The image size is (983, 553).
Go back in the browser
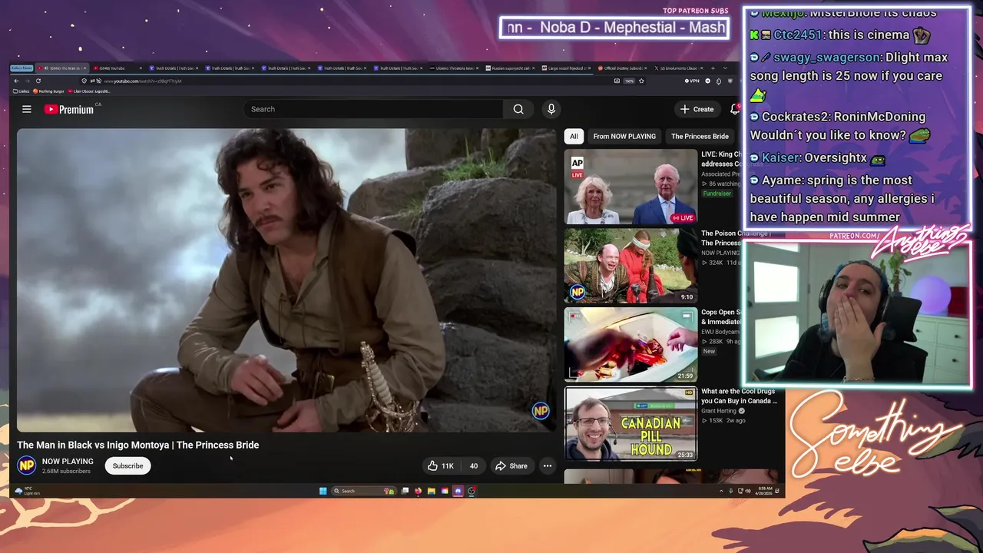coord(16,81)
